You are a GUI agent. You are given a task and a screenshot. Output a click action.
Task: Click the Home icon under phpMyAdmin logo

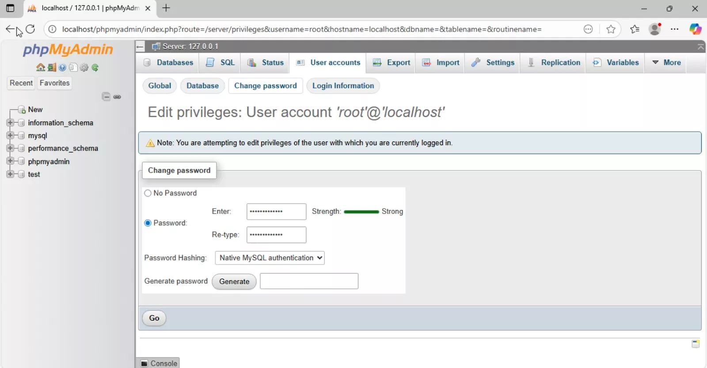(40, 68)
